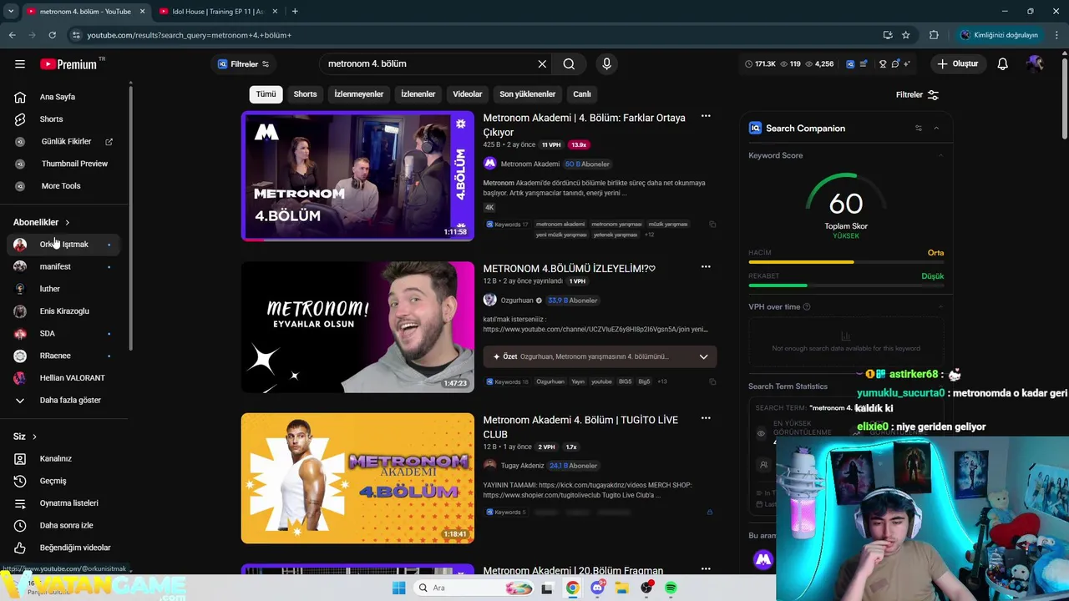Open the account avatar menu
This screenshot has height=601, width=1069.
pyautogui.click(x=1036, y=63)
